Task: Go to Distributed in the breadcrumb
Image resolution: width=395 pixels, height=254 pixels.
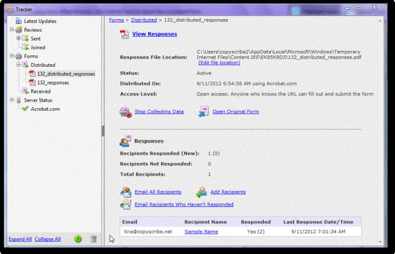Action: (144, 20)
